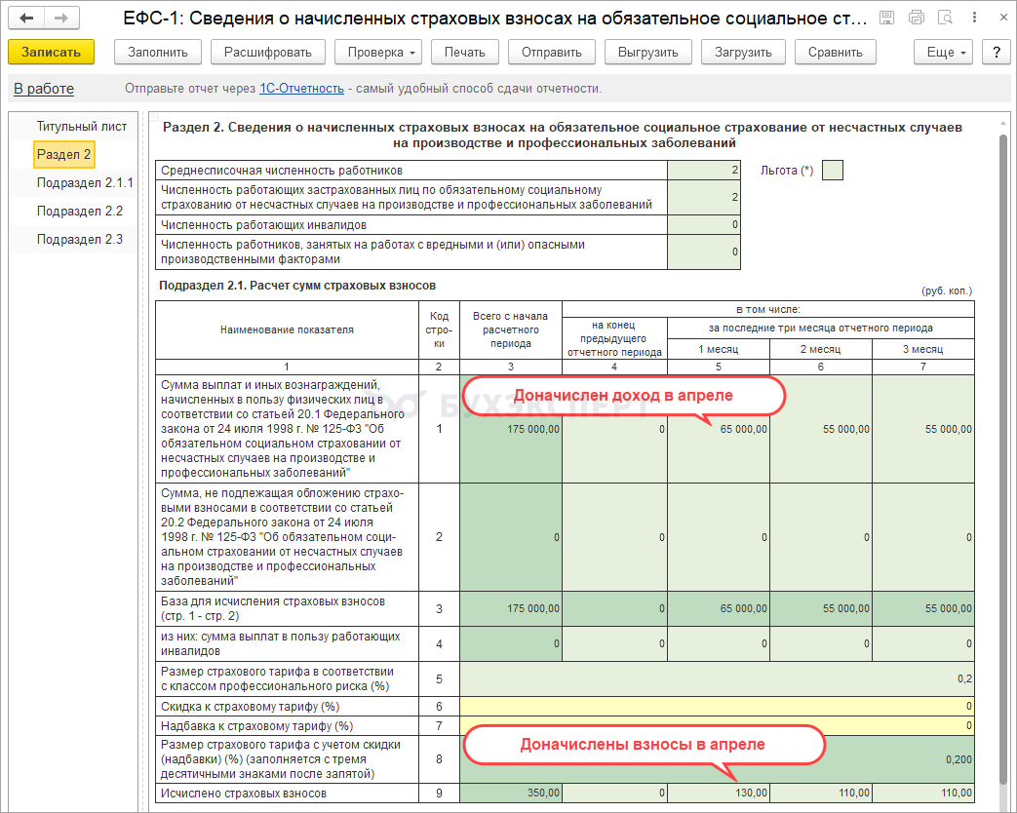This screenshot has width=1017, height=813.
Task: Close the ЕФС-1 form with X
Action: tap(1002, 19)
